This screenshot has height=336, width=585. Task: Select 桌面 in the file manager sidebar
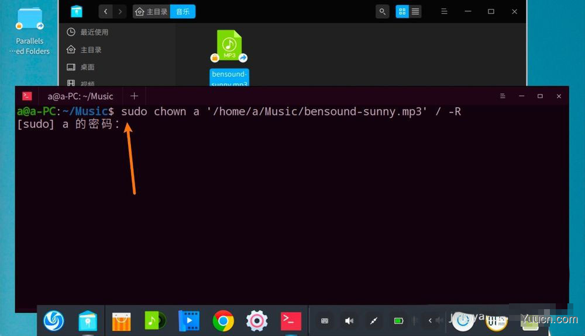(x=87, y=67)
